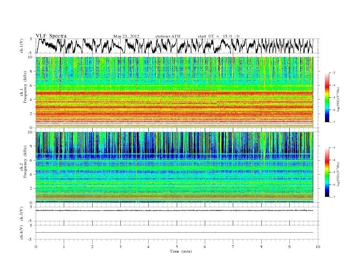This screenshot has height=277, width=358.
Task: Click the ch.3(V) axis label
Action: [x=22, y=214]
